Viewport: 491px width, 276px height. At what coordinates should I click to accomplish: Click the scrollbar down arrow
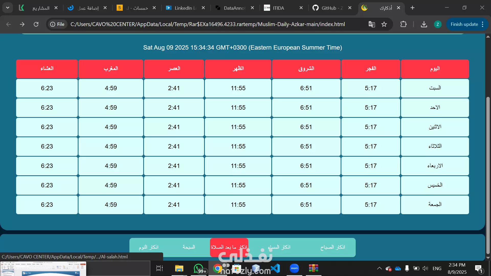[488, 258]
